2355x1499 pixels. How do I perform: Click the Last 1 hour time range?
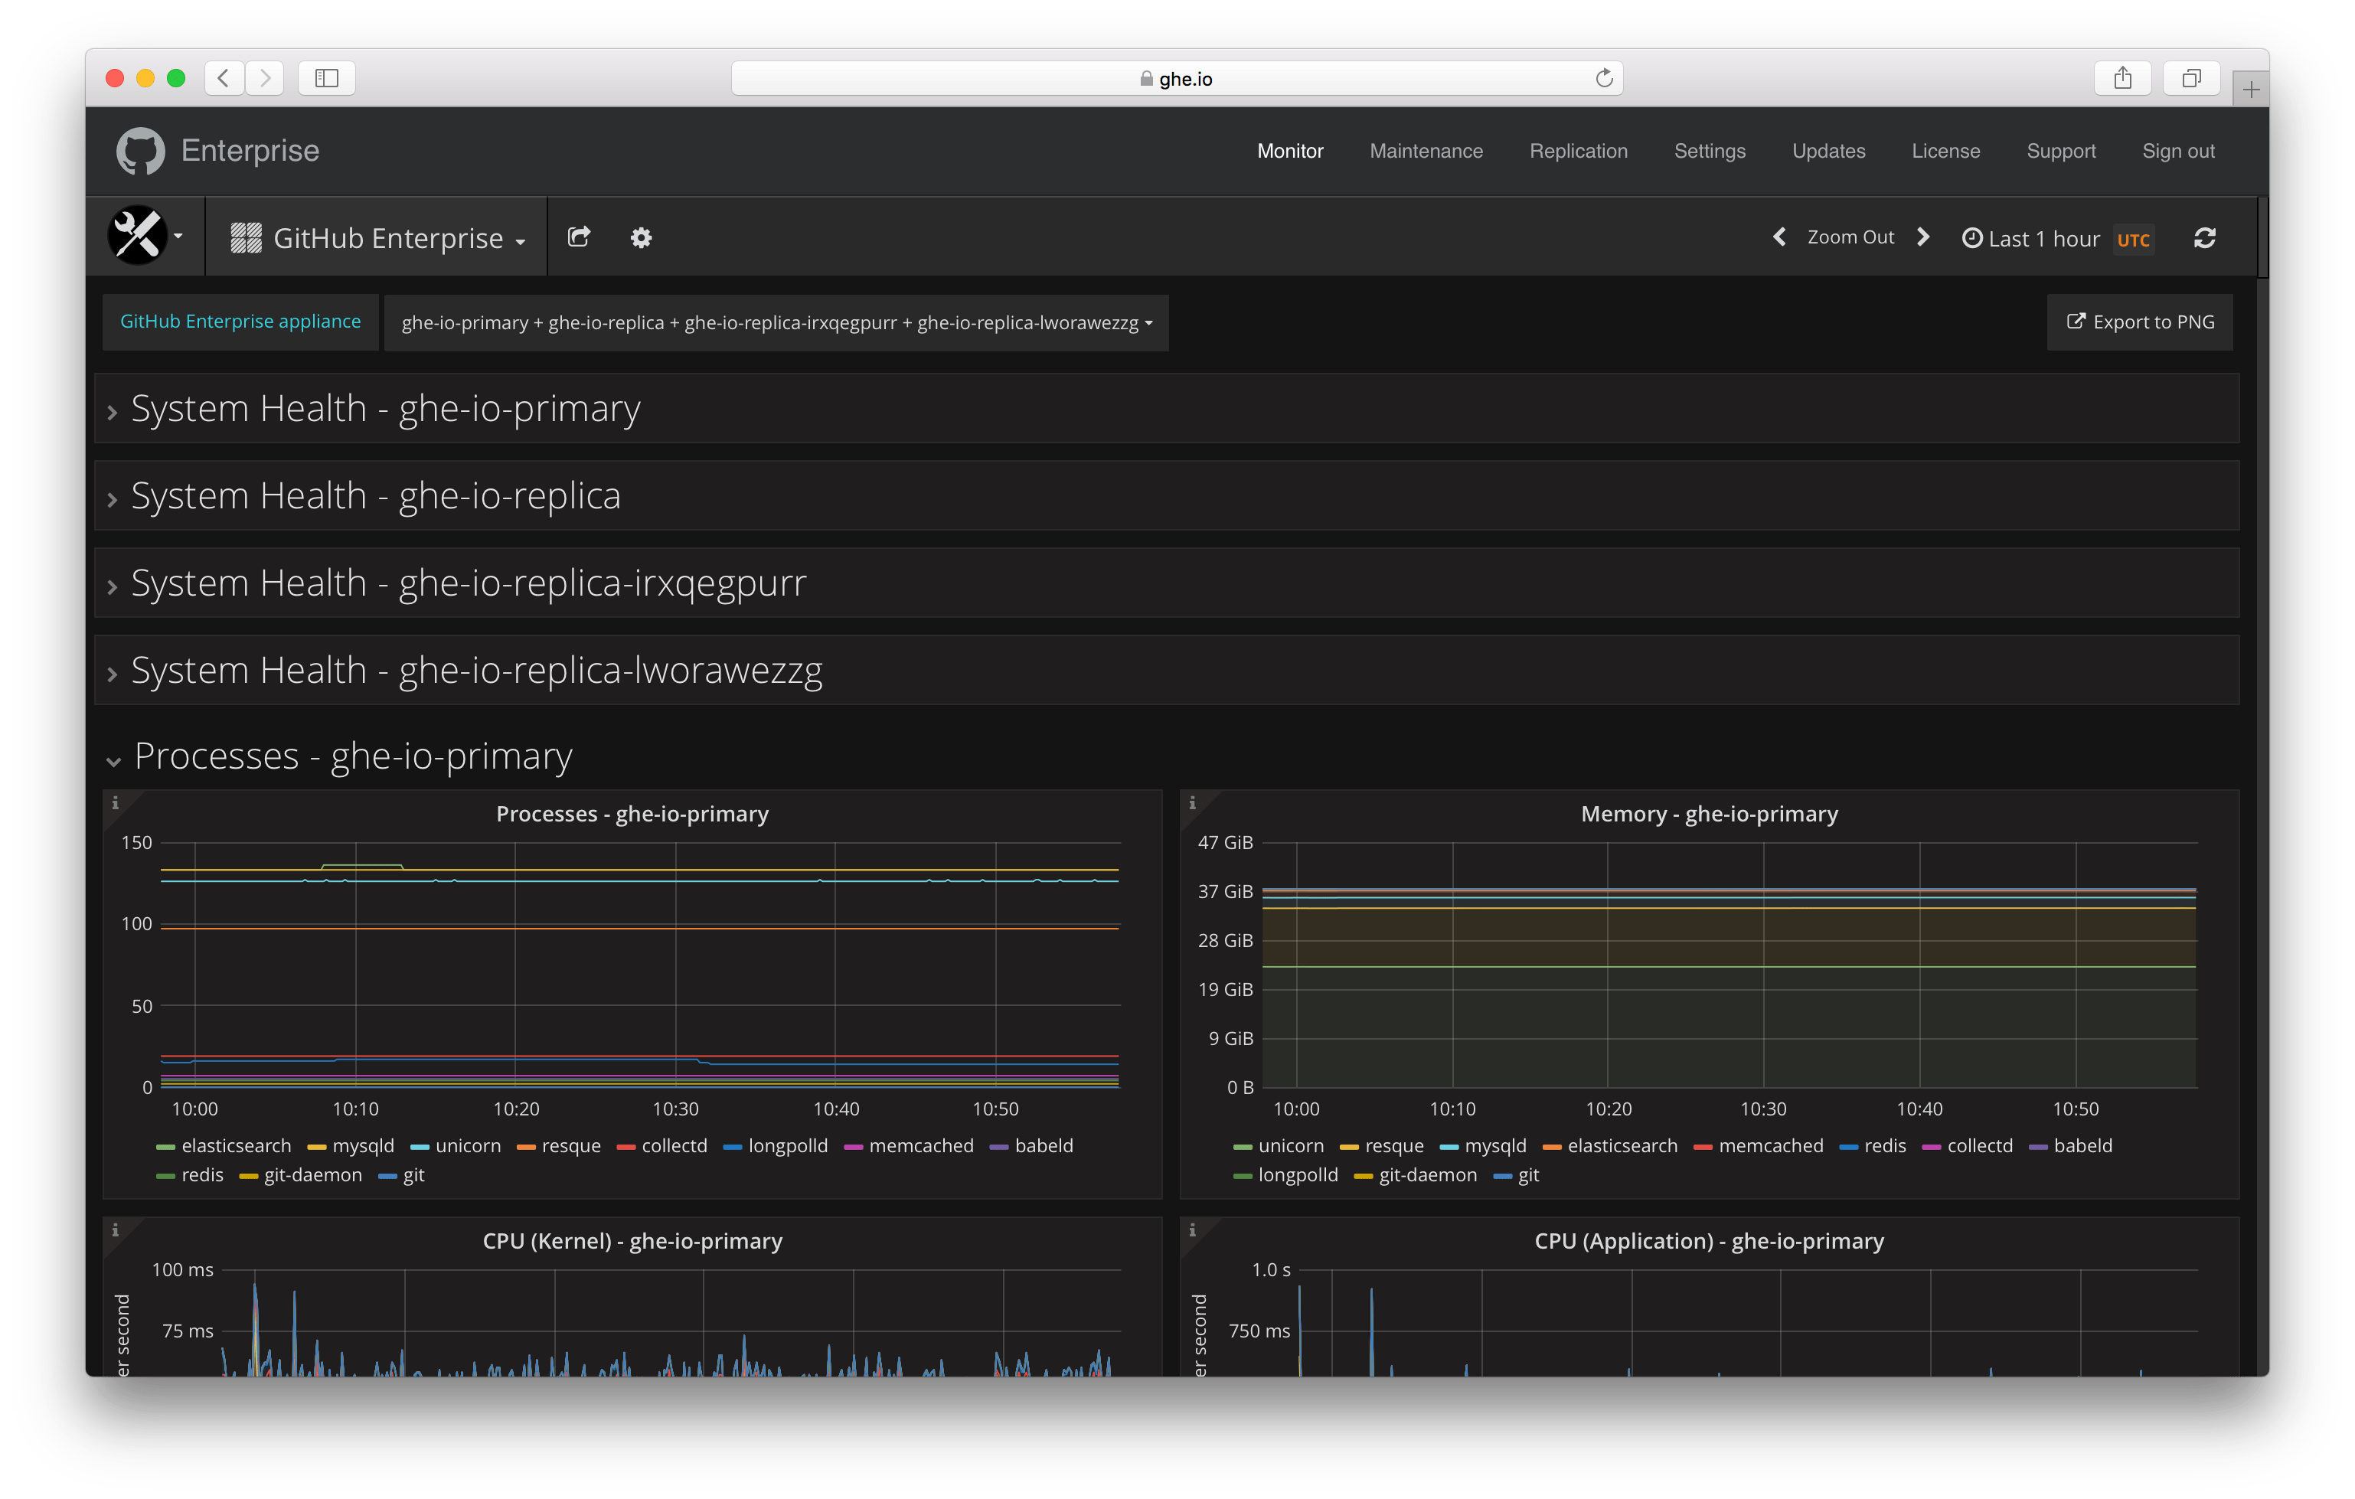[2044, 239]
